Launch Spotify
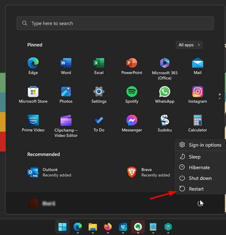 pos(132,95)
